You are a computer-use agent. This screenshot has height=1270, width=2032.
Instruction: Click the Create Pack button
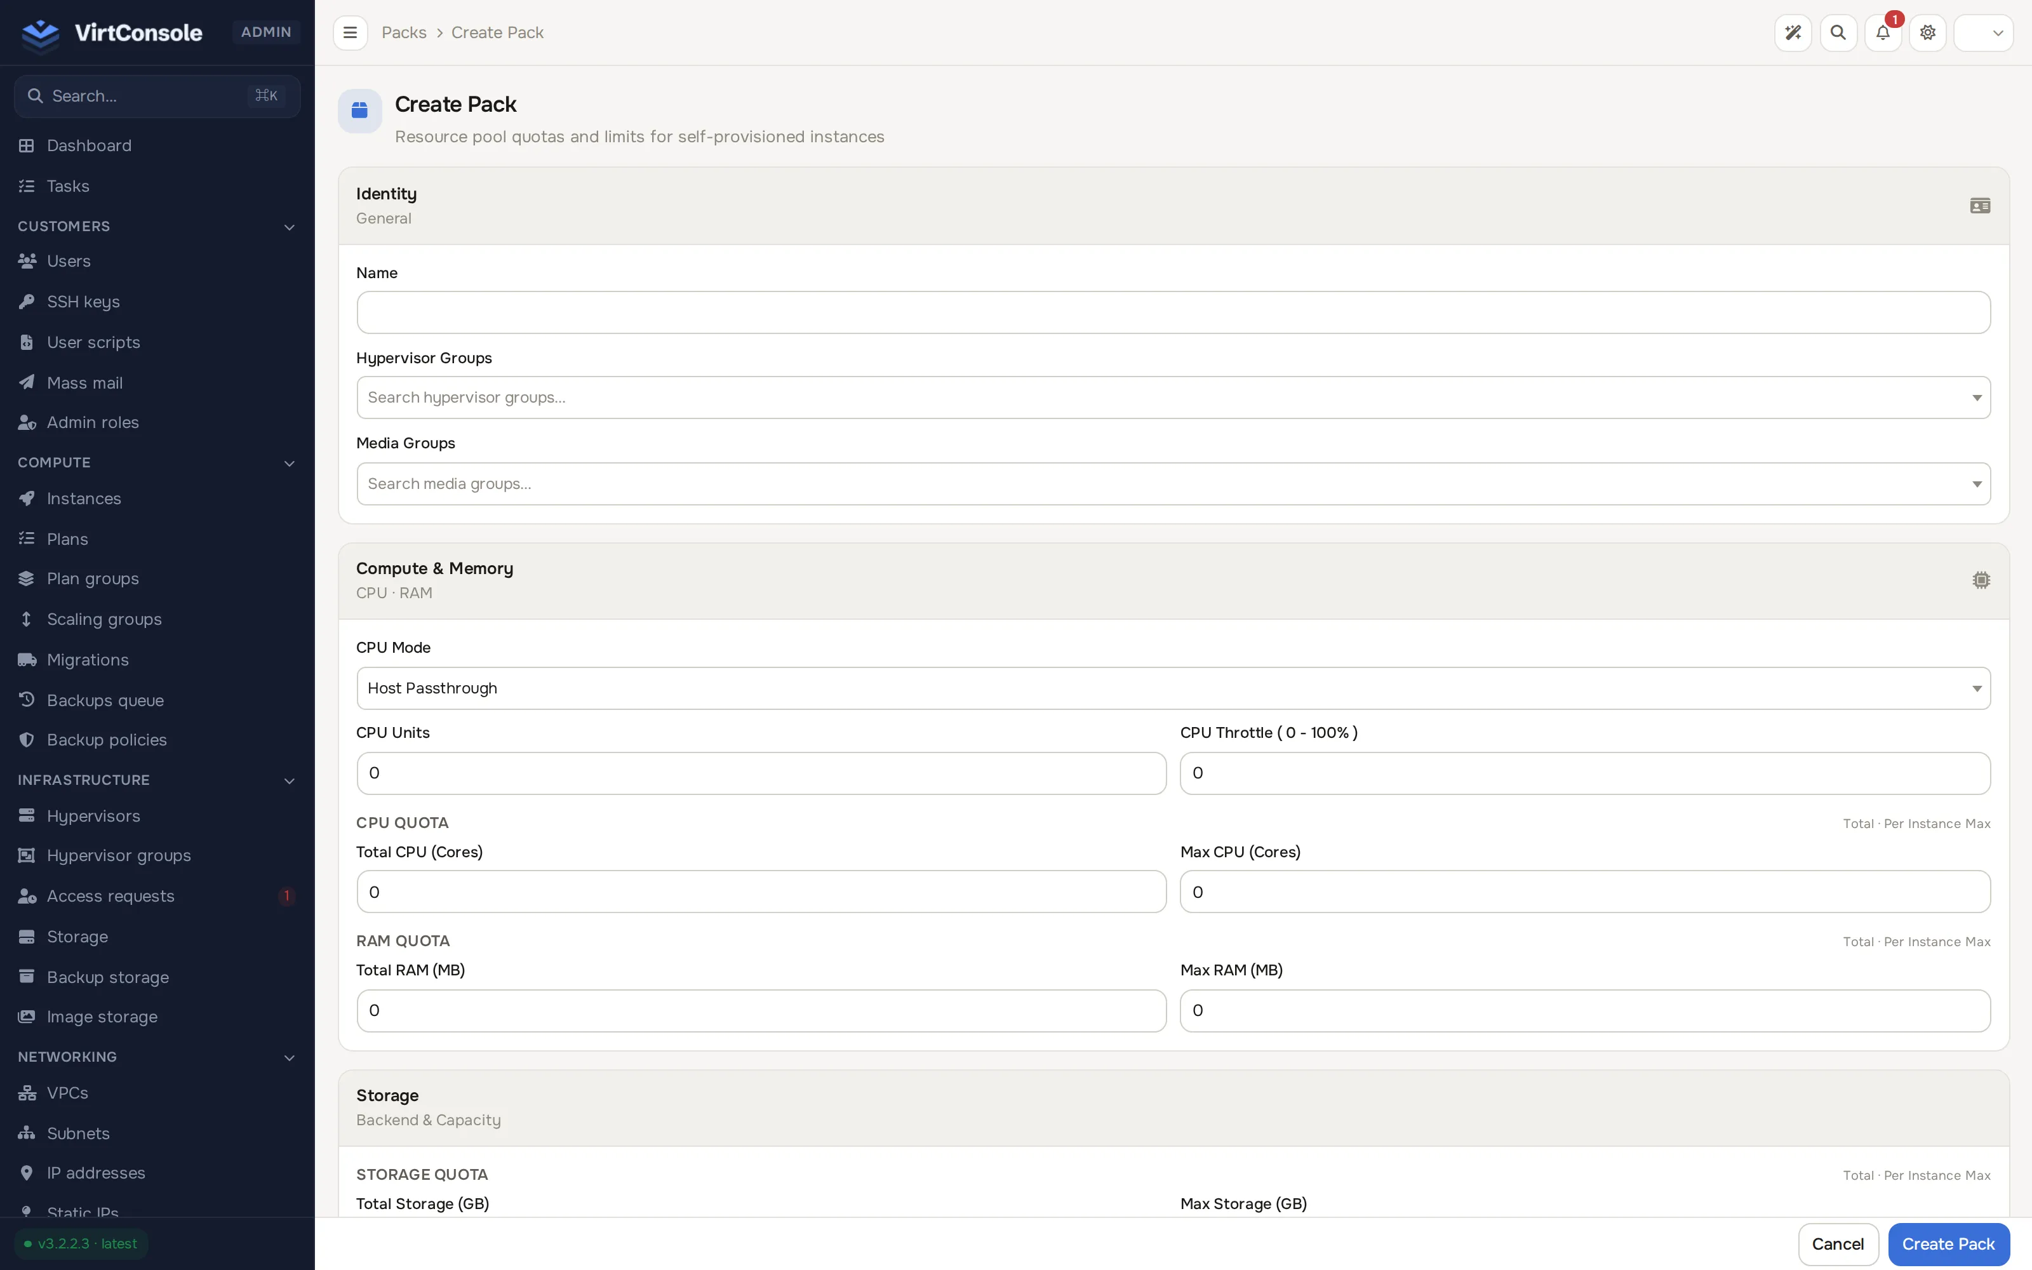click(1948, 1244)
